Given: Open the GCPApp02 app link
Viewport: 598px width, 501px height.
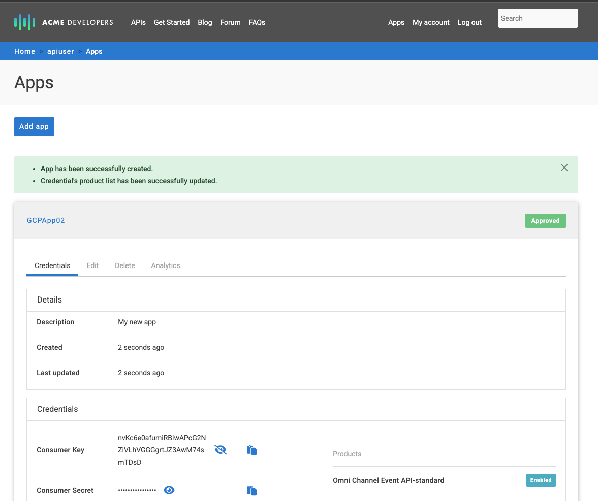Looking at the screenshot, I should [46, 220].
